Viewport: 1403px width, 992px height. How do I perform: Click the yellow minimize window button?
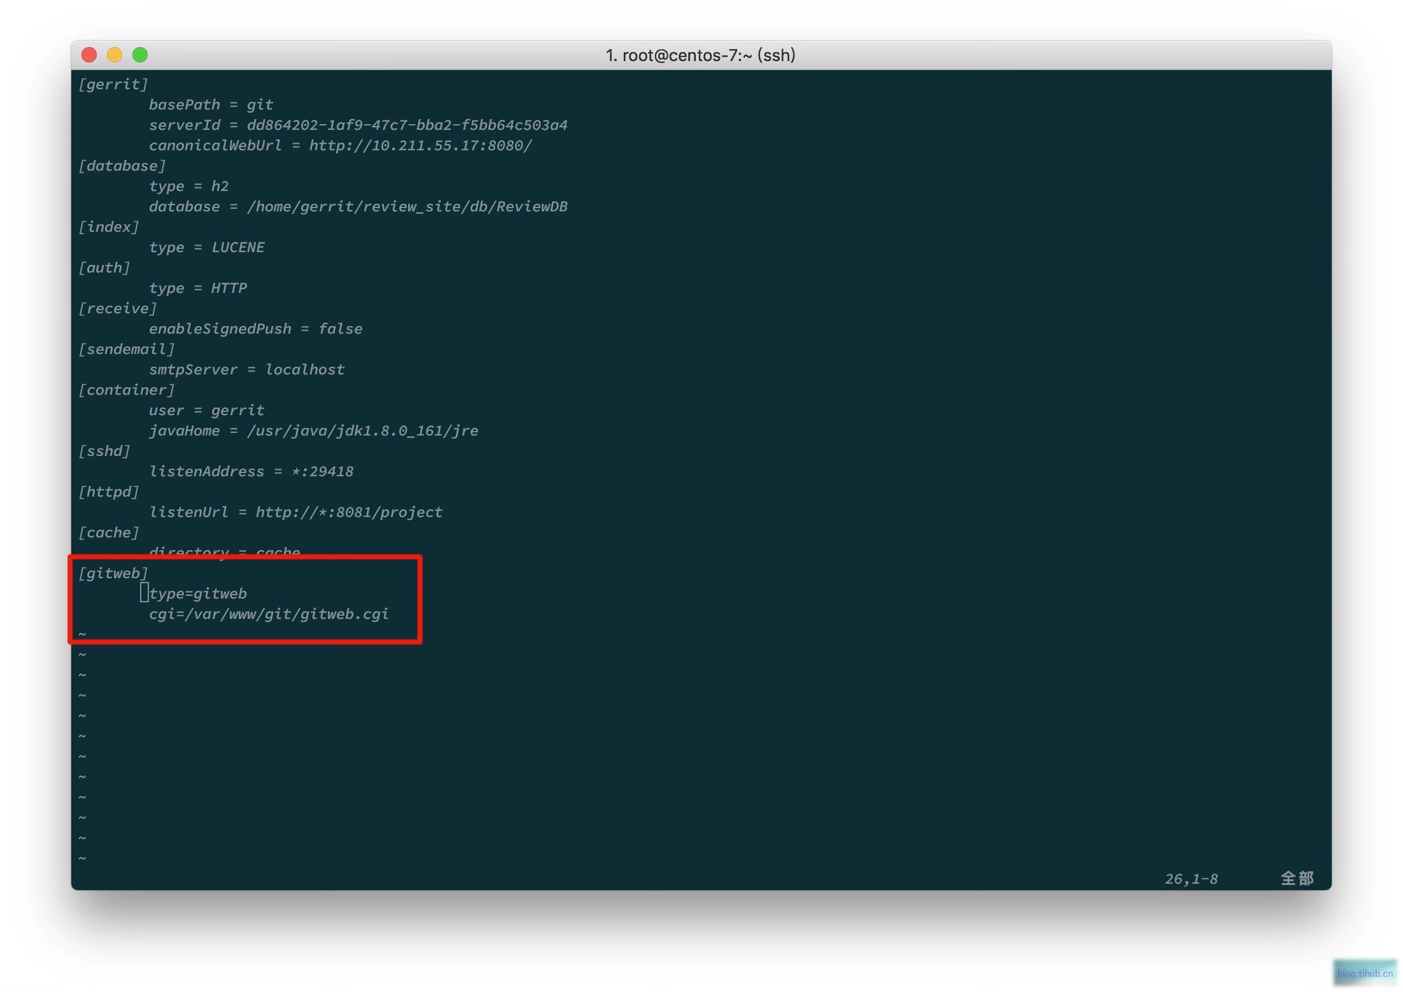point(115,55)
